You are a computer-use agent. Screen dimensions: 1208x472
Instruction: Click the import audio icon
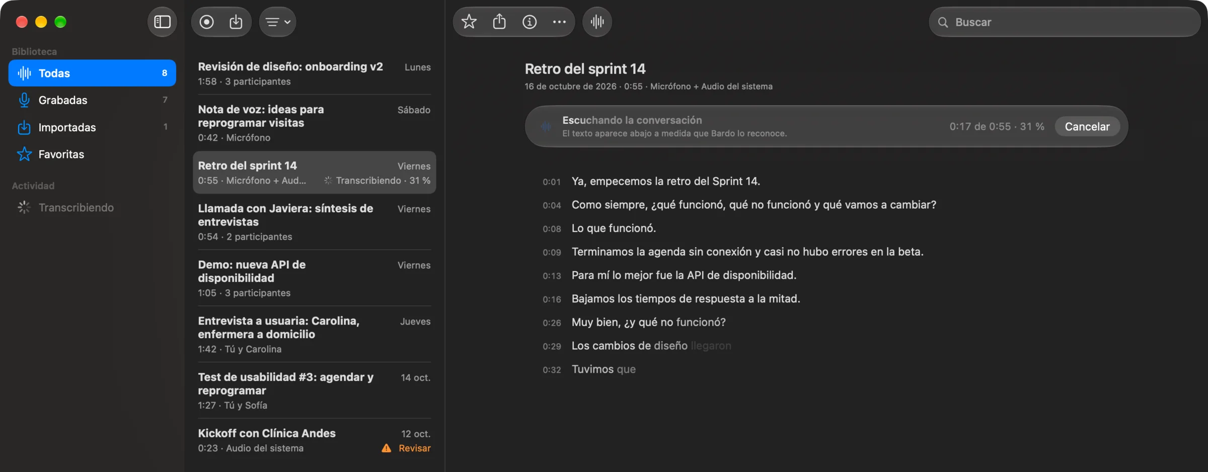[x=236, y=22]
